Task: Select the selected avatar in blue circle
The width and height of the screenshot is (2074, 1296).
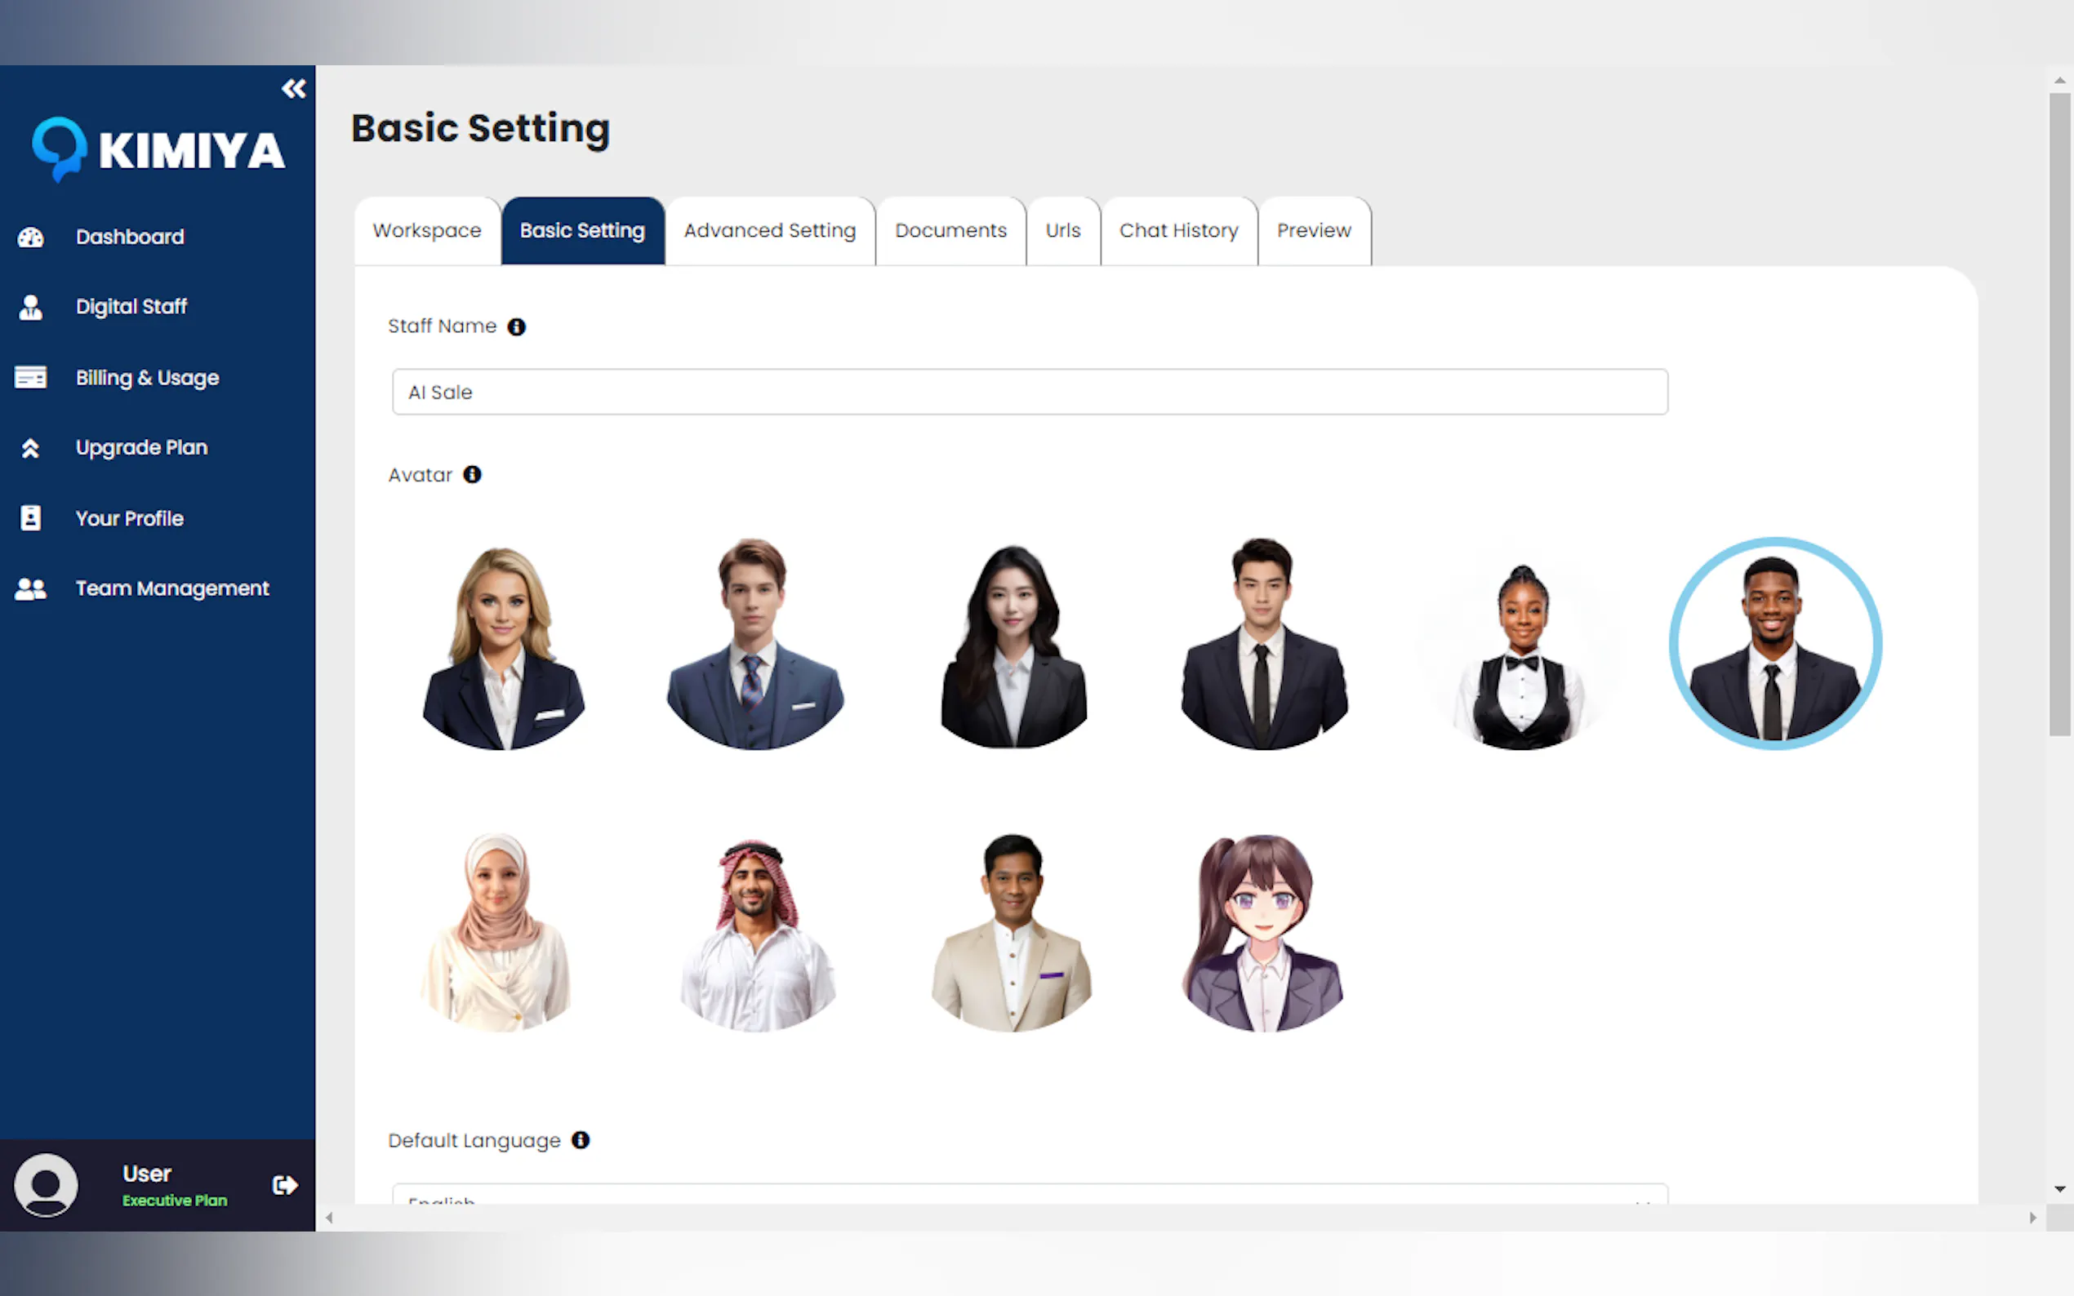Action: [x=1775, y=644]
